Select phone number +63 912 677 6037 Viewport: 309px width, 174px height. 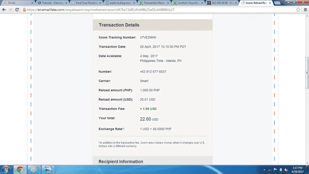point(153,71)
